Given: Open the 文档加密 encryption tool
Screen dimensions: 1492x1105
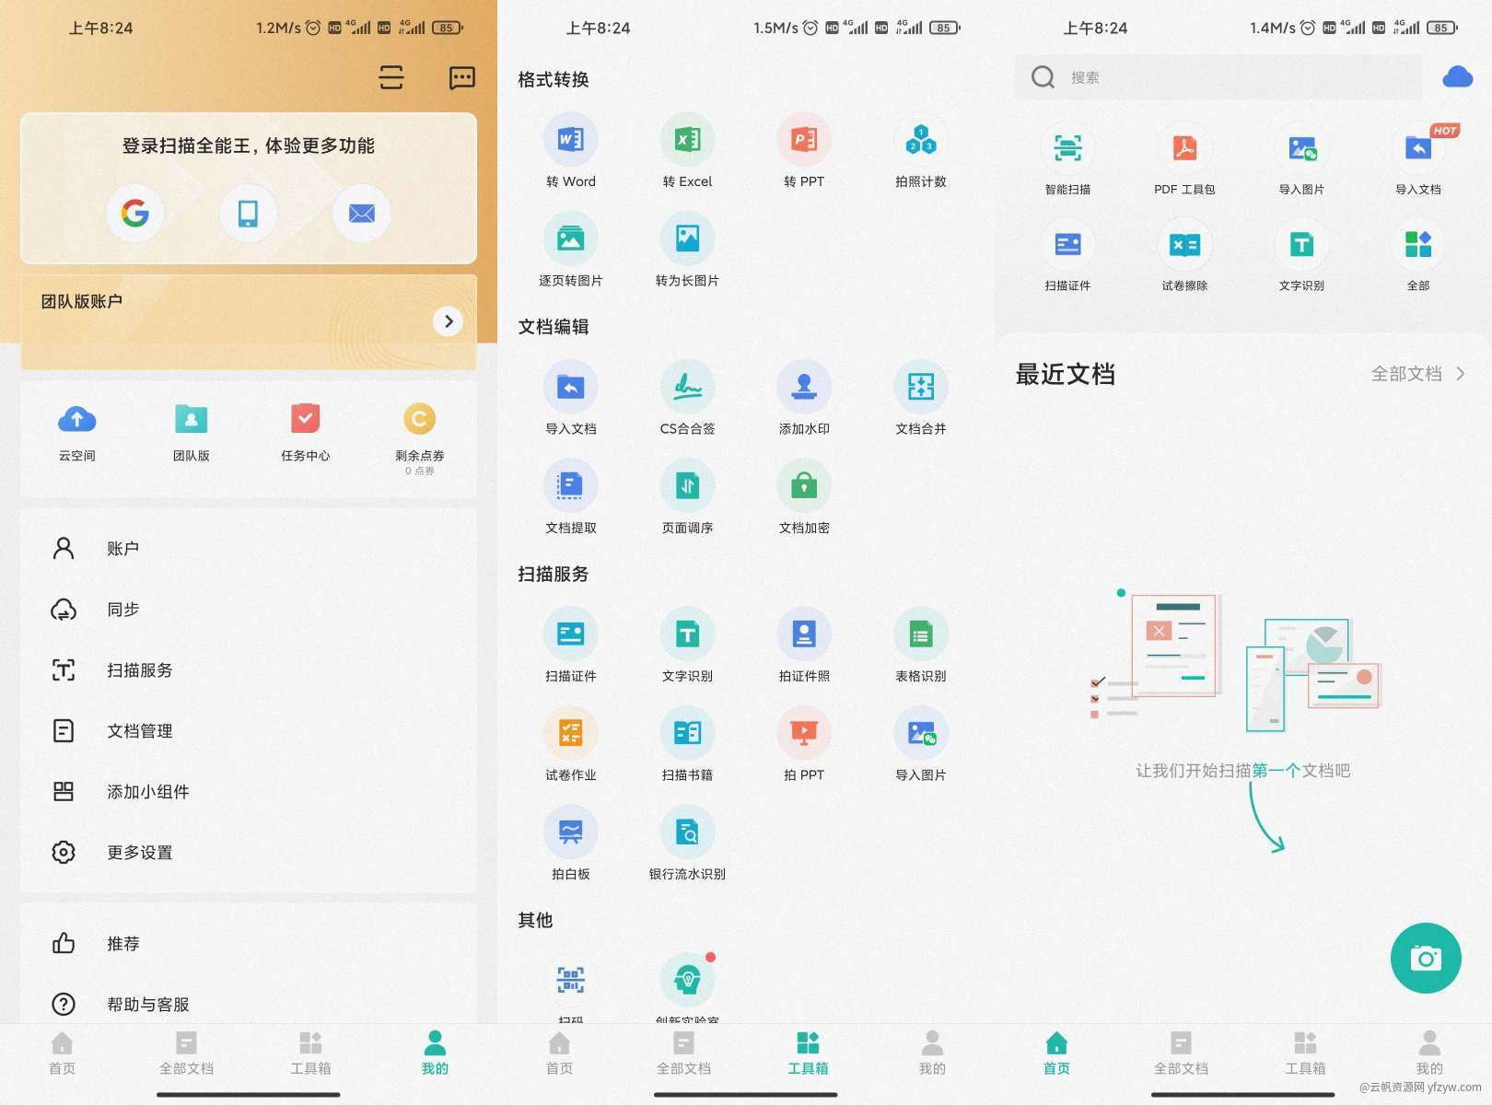Looking at the screenshot, I should point(804,498).
